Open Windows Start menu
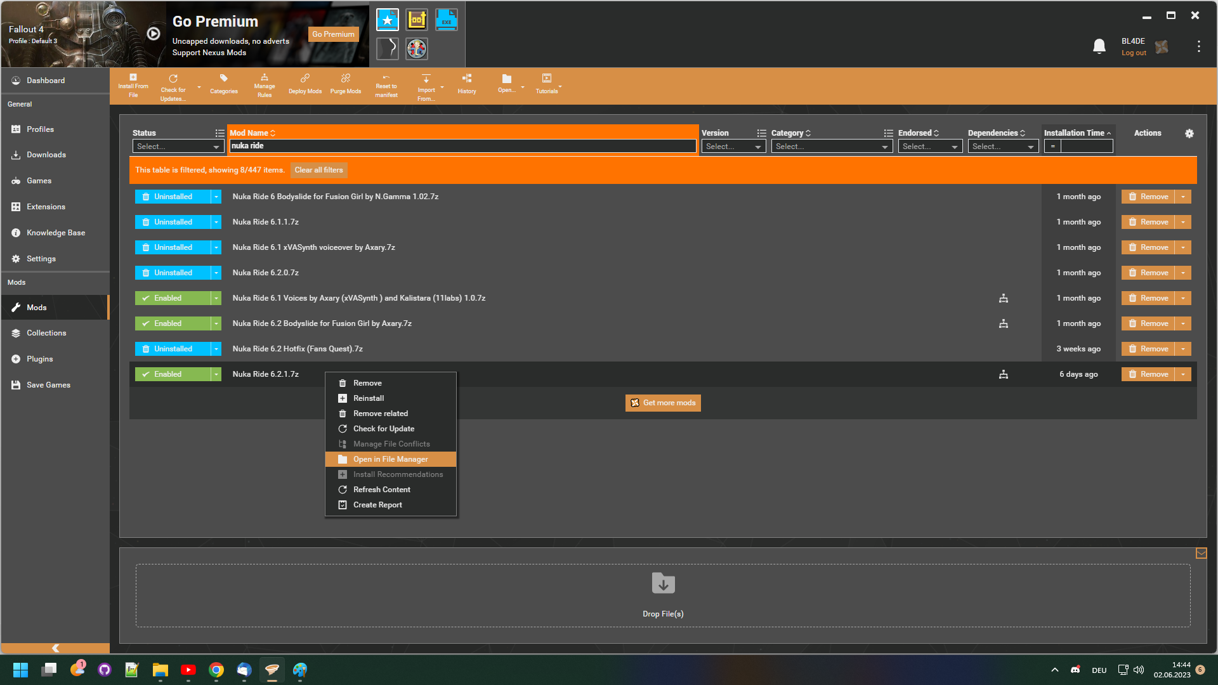Viewport: 1218px width, 685px height. coord(20,670)
